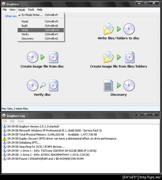Image resolution: width=162 pixels, height=180 pixels.
Task: Click the ImgBurn title bar app icon
Action: pos(4,4)
